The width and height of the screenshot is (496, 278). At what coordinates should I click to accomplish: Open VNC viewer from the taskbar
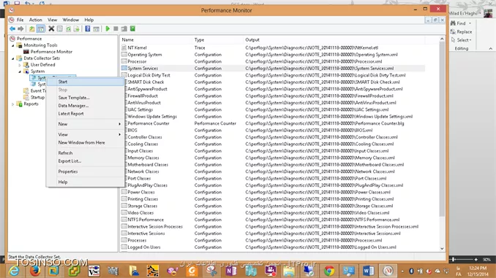point(94,271)
